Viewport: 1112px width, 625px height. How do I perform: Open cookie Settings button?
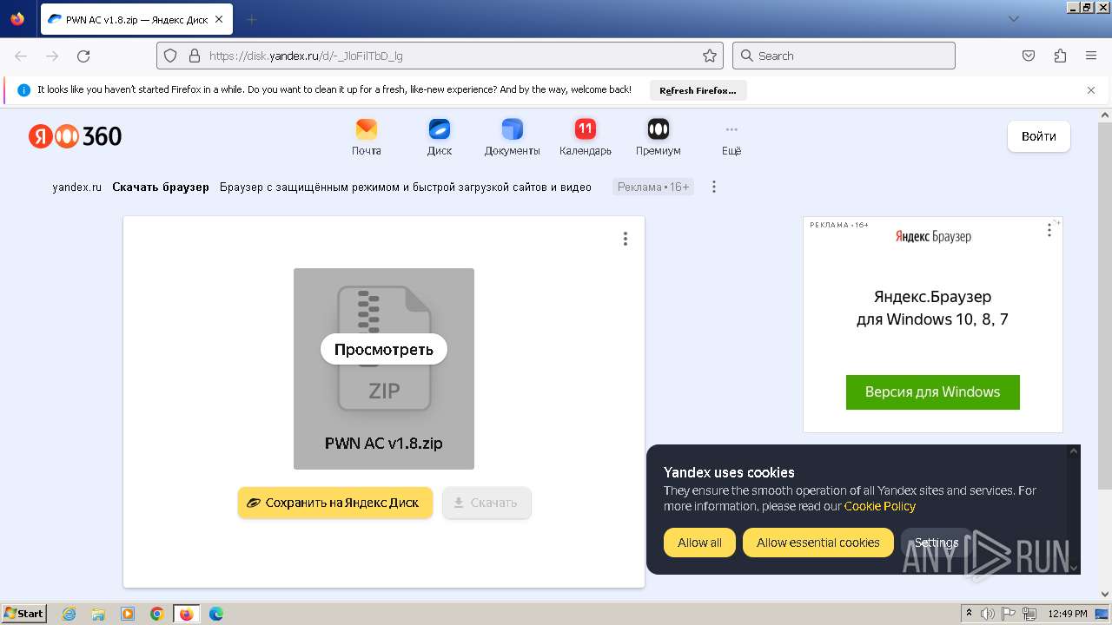tap(937, 543)
